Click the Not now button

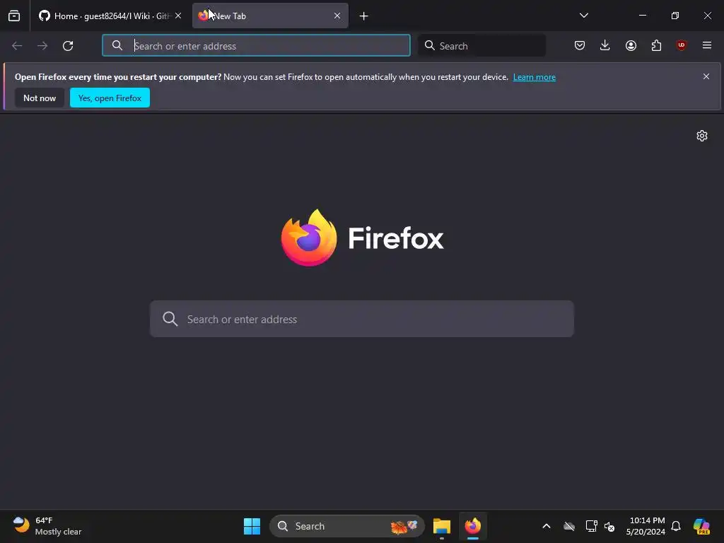(x=40, y=98)
